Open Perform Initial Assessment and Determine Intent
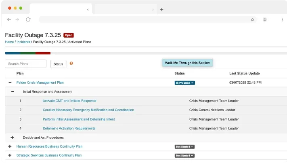This screenshot has width=287, height=163. (x=79, y=119)
